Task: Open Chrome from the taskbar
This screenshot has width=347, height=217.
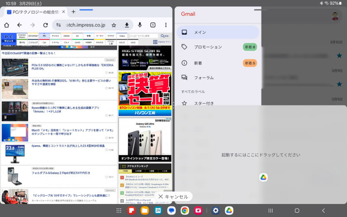Action: click(x=185, y=210)
